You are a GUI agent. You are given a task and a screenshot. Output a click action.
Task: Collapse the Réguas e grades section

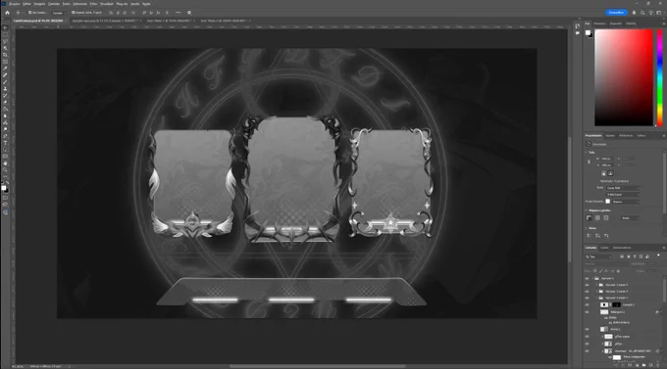(x=586, y=210)
